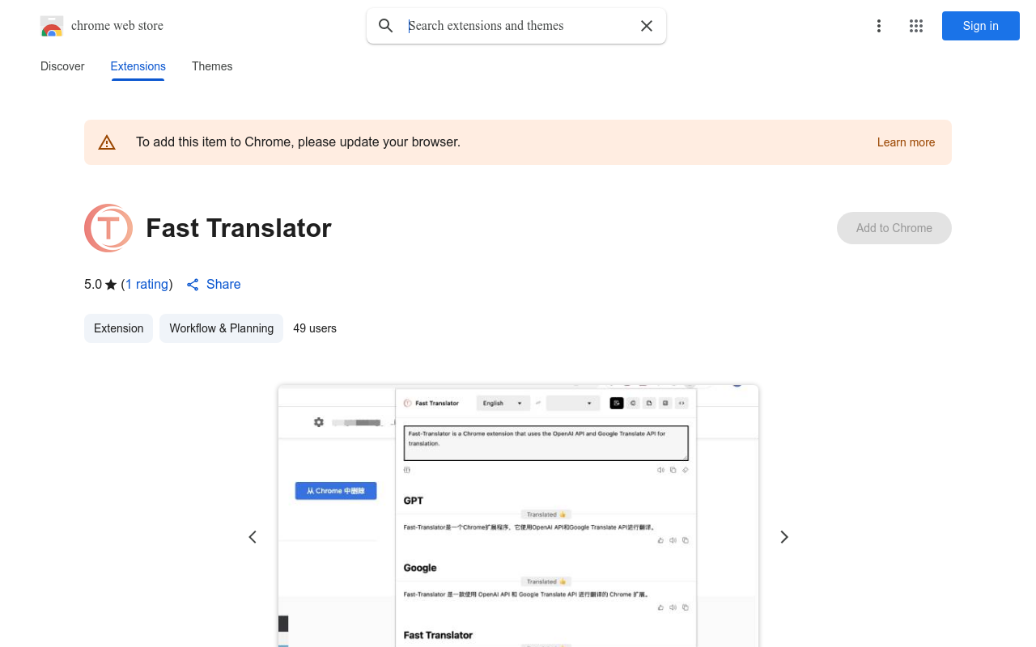The image size is (1036, 647).
Task: Click the star rating icon
Action: 111,285
